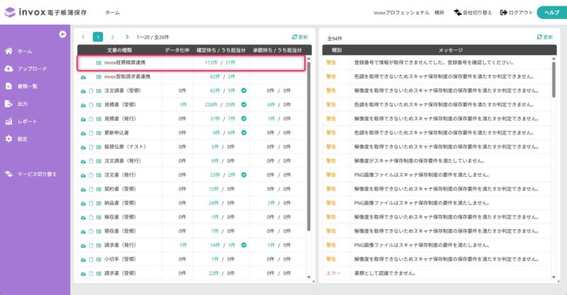Click list icon for 領収書(受領)

tap(99, 231)
